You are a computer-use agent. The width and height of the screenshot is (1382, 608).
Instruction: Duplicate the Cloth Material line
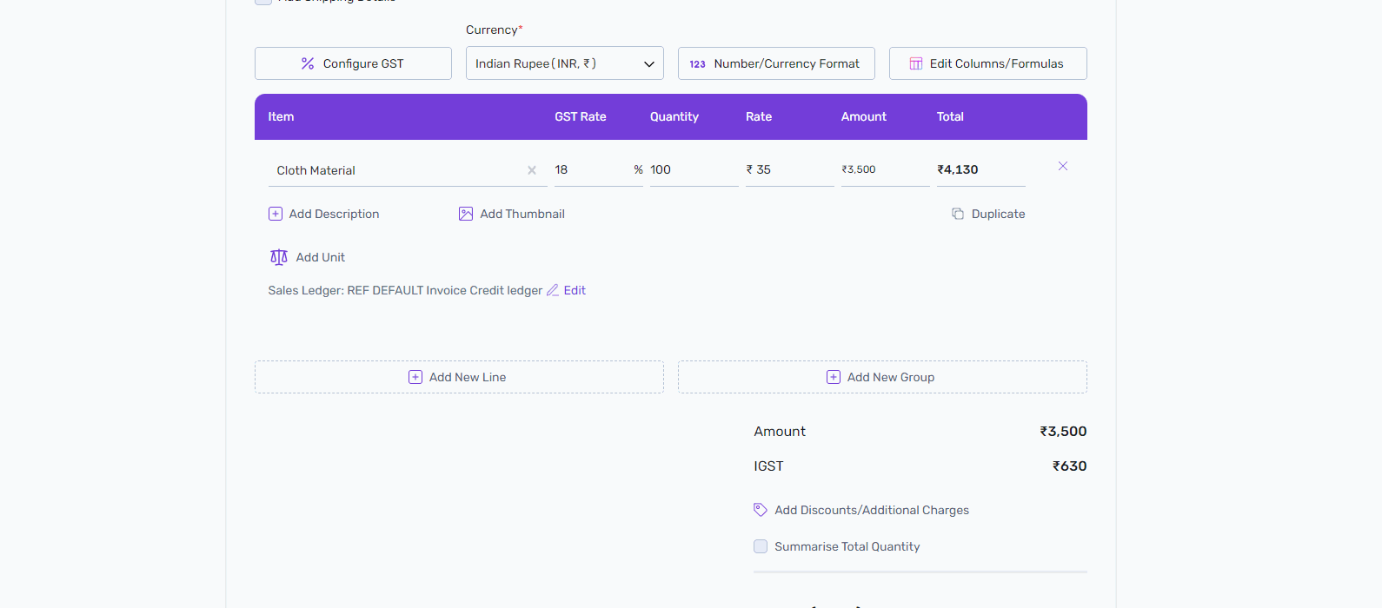point(988,214)
